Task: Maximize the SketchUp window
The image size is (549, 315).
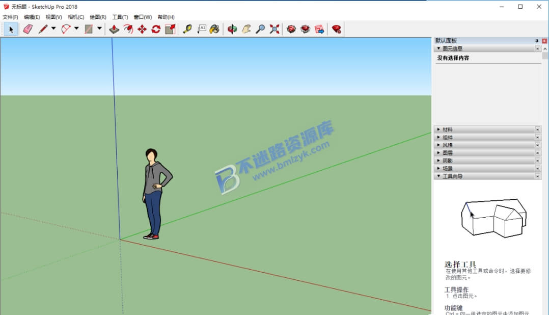Action: click(520, 7)
